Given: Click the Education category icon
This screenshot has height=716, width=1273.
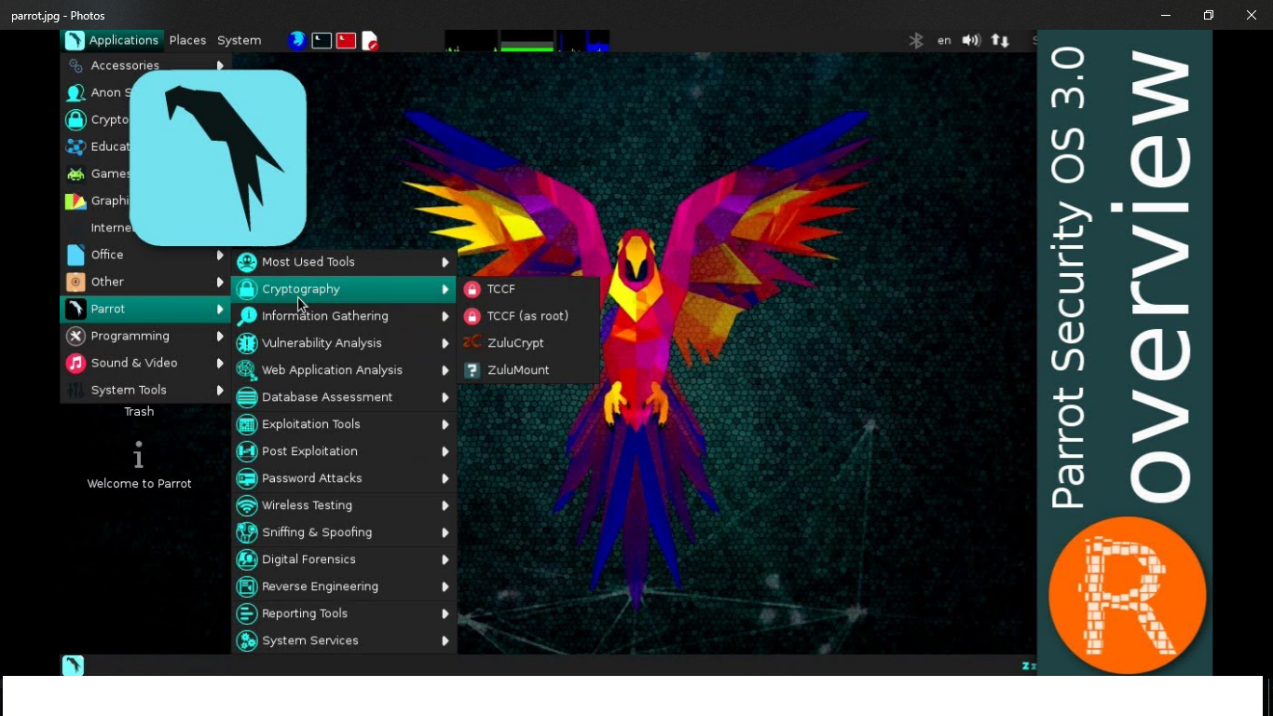Looking at the screenshot, I should (76, 146).
